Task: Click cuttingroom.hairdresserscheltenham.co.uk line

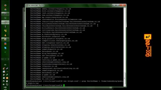Action: (x=58, y=30)
